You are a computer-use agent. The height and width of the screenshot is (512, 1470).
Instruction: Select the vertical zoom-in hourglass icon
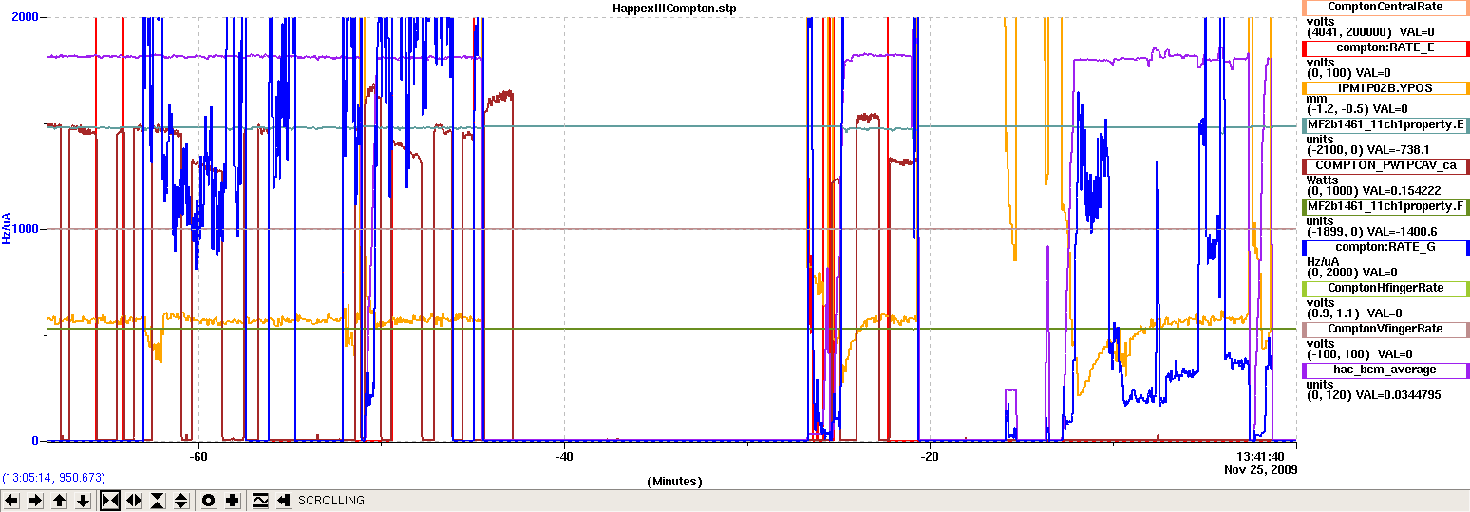[158, 501]
